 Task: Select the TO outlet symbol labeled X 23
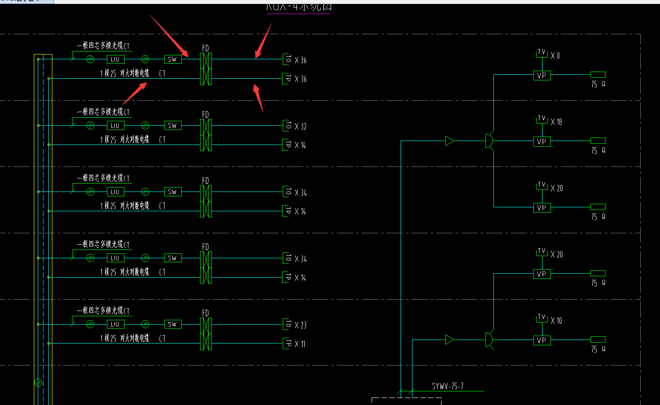[287, 324]
